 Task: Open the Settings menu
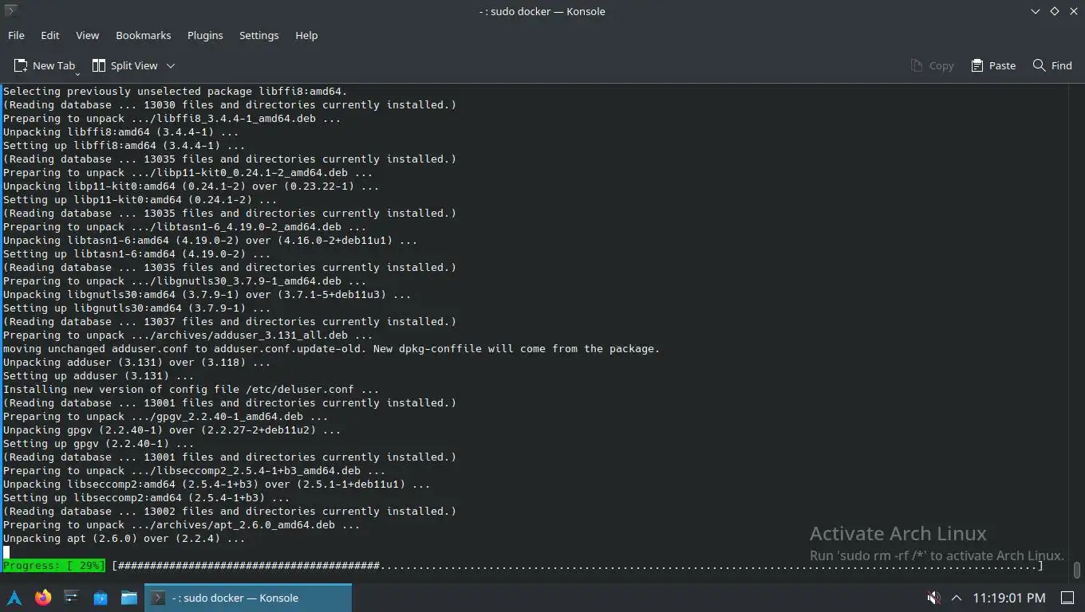click(x=258, y=35)
